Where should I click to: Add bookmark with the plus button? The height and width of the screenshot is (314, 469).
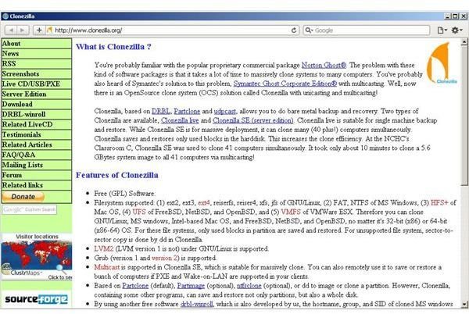tap(39, 30)
